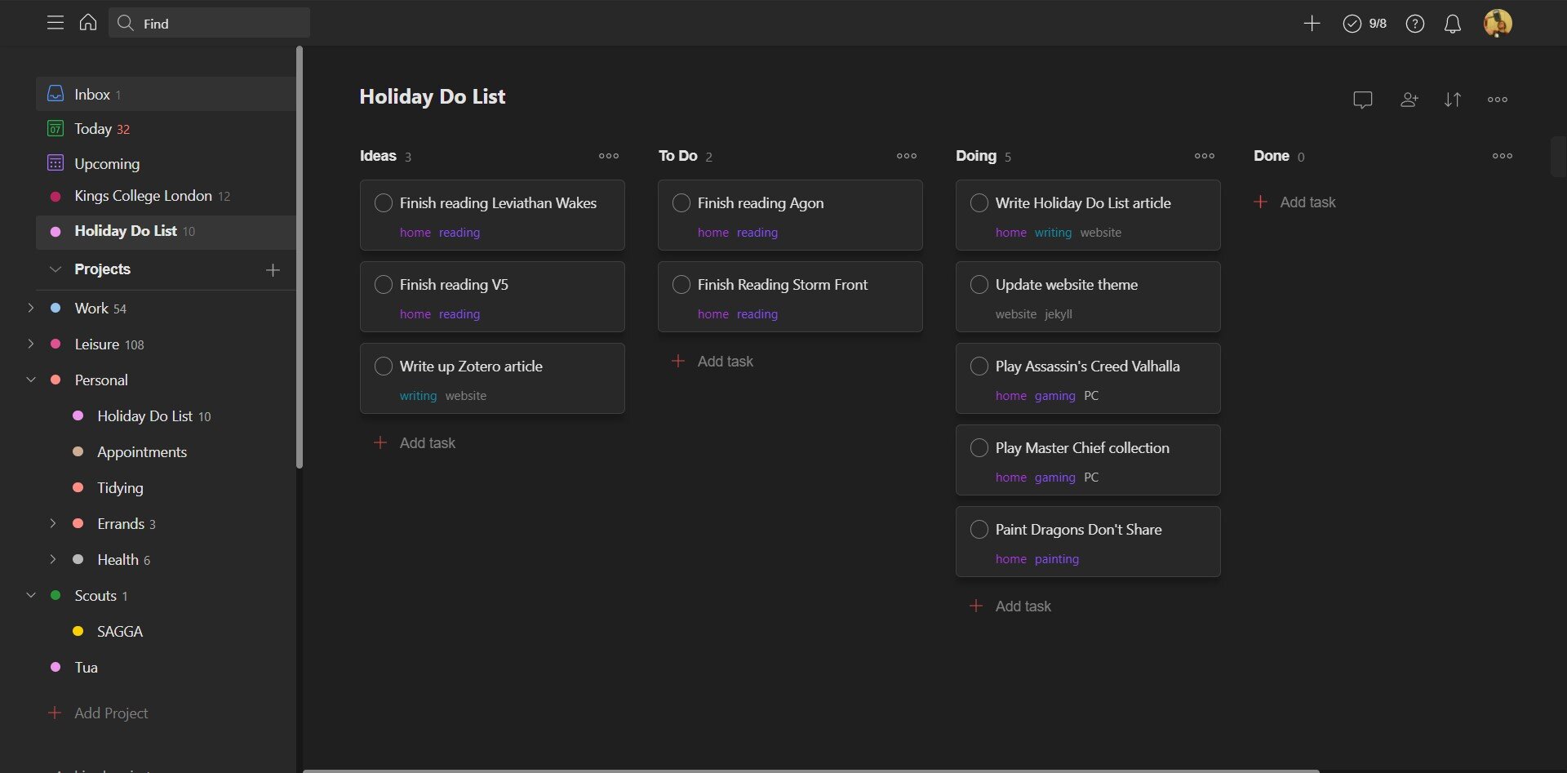Click gaming label on Assassin's Creed task
Image resolution: width=1567 pixels, height=773 pixels.
pos(1055,396)
